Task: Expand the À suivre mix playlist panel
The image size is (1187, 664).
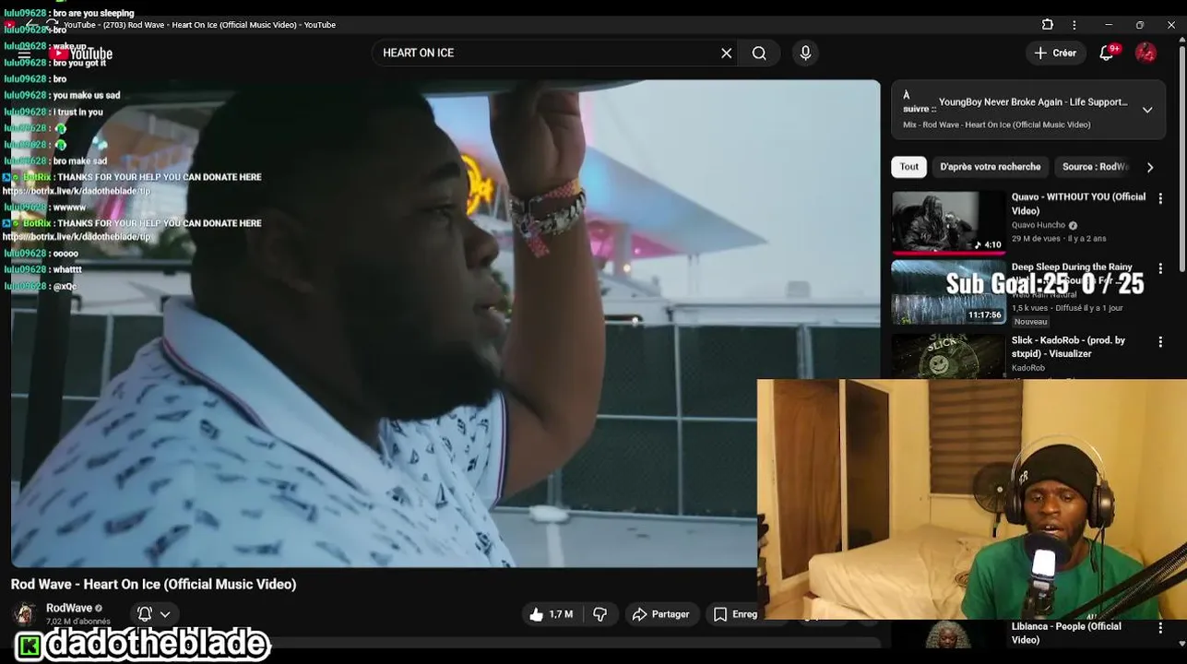Action: (1147, 110)
